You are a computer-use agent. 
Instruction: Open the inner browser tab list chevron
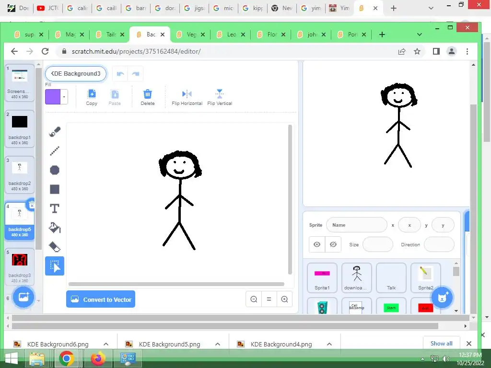coord(420,34)
